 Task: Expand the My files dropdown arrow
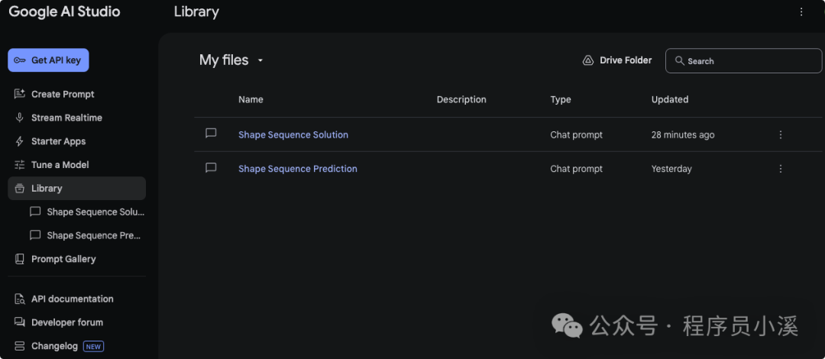pyautogui.click(x=260, y=60)
